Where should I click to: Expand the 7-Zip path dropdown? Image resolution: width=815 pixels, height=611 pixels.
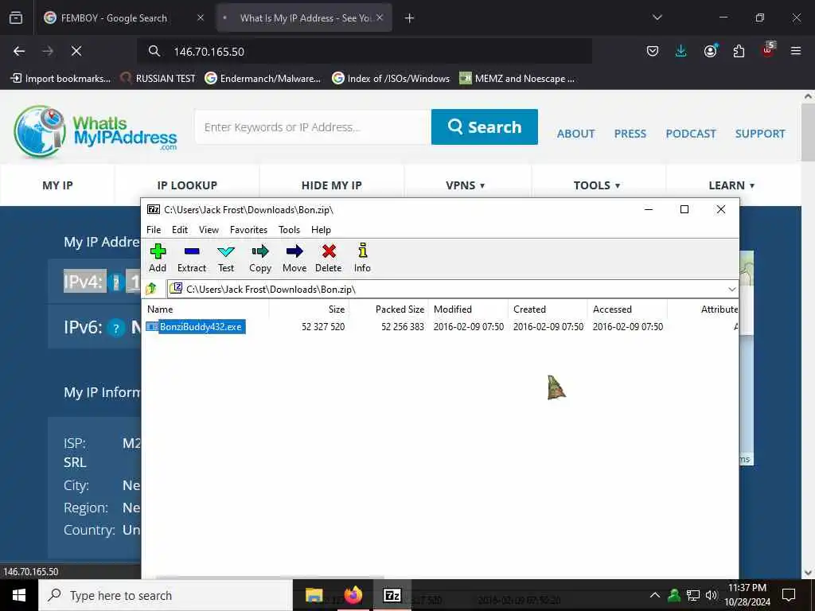point(732,289)
